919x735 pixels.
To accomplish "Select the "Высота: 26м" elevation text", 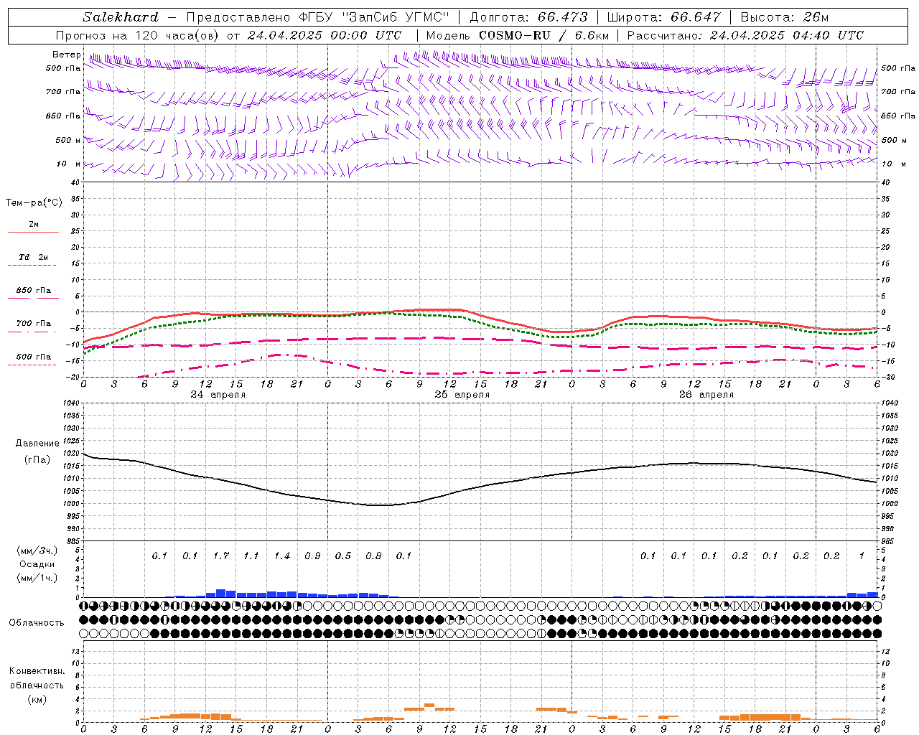I will pyautogui.click(x=785, y=17).
